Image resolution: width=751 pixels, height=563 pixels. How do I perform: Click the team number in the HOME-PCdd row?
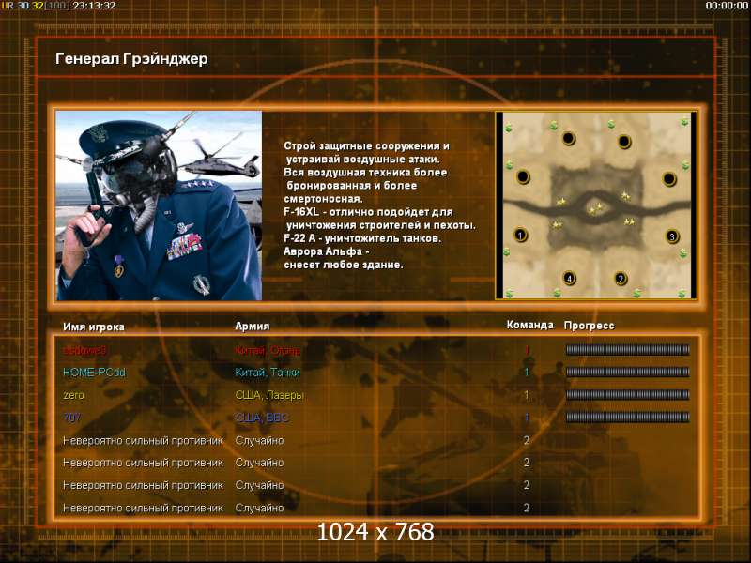(527, 373)
